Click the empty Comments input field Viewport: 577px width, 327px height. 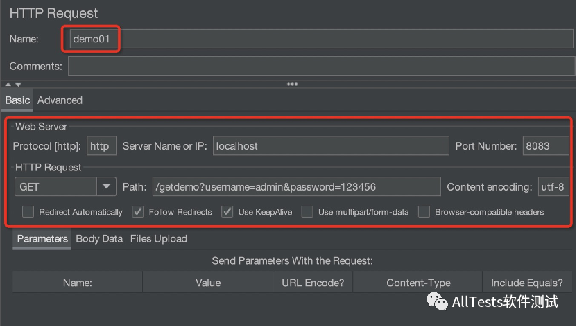(x=321, y=66)
